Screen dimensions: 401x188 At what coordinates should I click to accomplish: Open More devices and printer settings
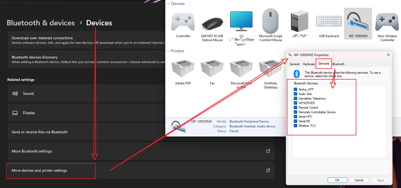(x=141, y=170)
